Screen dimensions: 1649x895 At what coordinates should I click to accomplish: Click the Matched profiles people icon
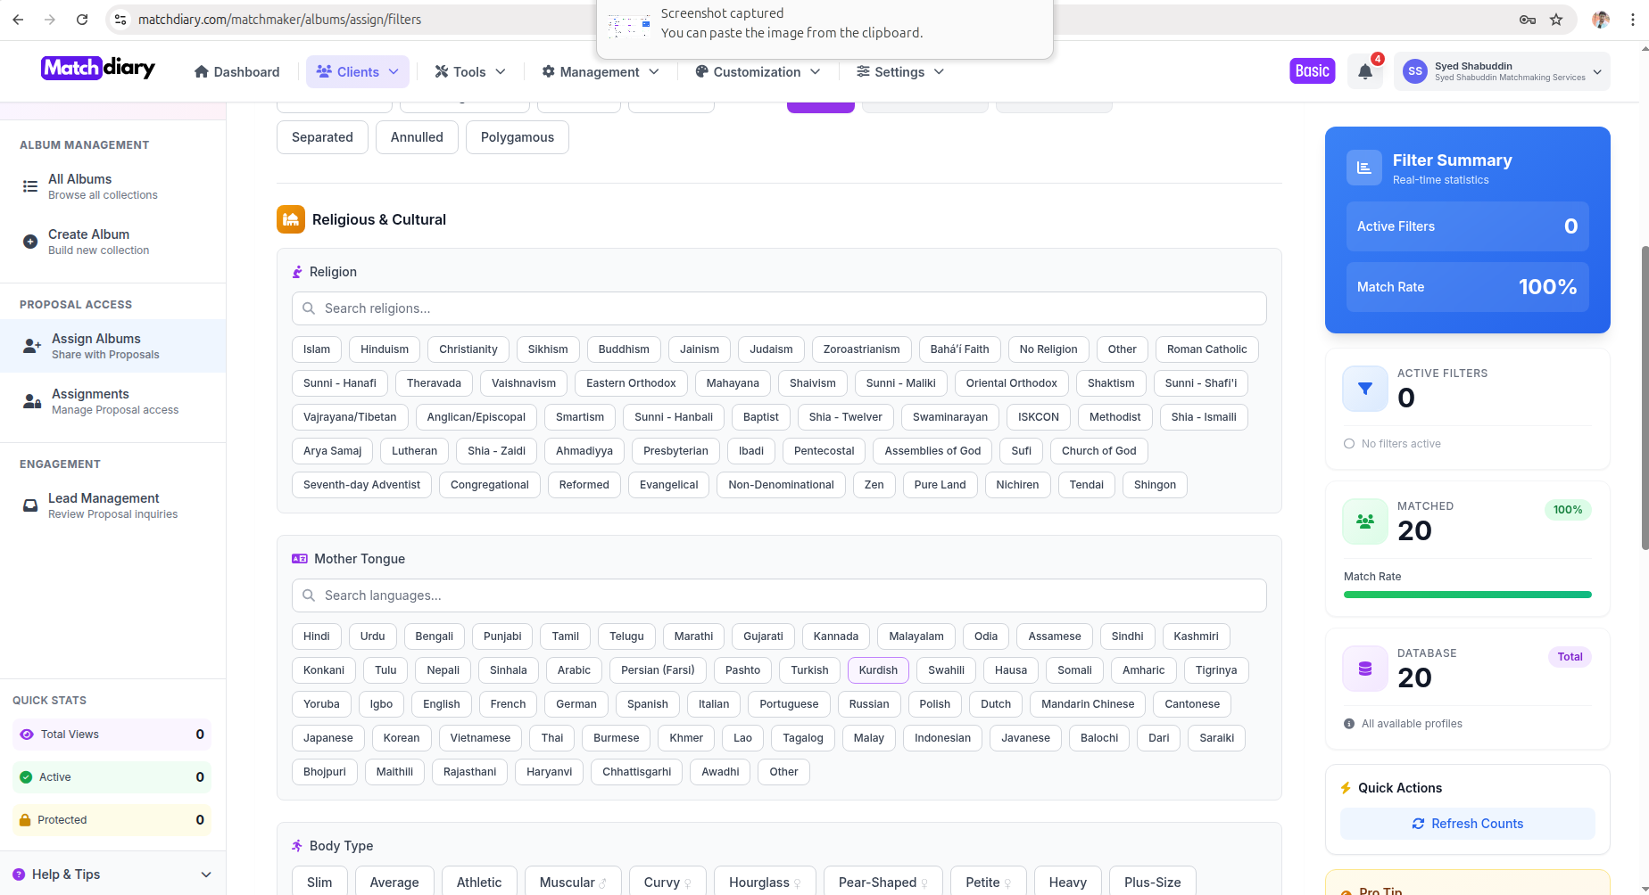point(1364,521)
